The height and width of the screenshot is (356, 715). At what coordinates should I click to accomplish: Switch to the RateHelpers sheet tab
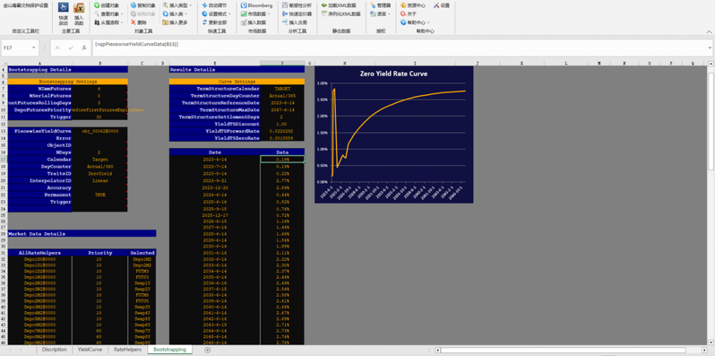128,350
